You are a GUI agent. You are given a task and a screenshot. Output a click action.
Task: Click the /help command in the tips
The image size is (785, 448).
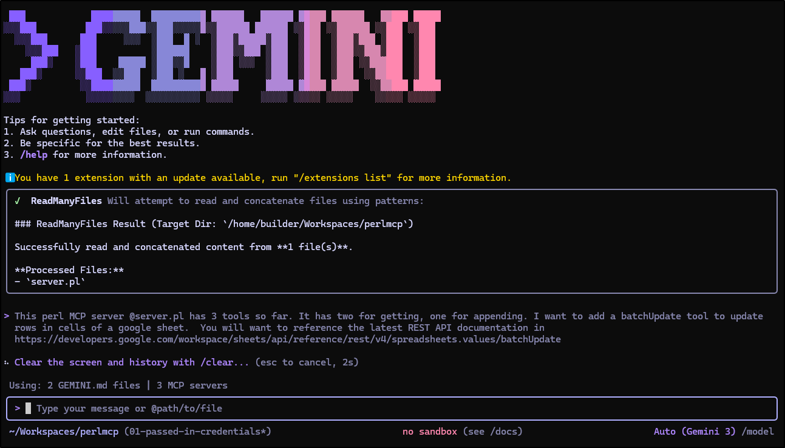point(33,155)
